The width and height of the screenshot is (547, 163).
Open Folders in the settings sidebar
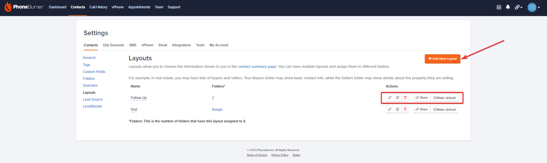(89, 79)
